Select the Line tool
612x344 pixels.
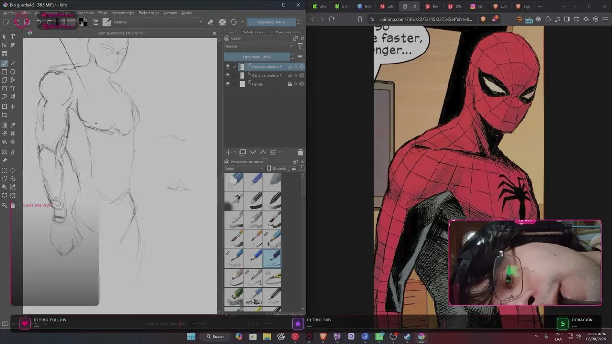(x=13, y=63)
